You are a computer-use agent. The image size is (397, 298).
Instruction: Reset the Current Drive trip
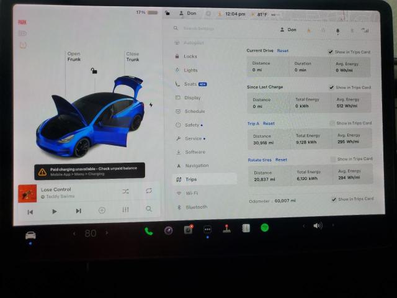point(283,51)
